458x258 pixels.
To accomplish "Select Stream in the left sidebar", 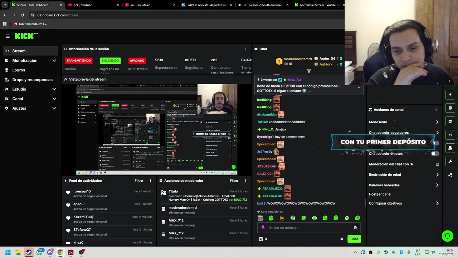I will click(x=30, y=51).
